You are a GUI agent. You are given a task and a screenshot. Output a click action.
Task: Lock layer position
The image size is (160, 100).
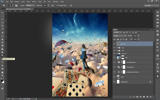click(x=123, y=39)
